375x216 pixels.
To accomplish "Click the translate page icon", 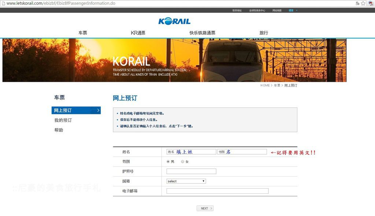I will pos(357,3).
